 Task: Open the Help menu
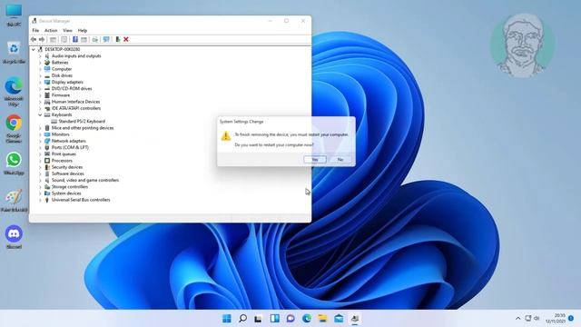(83, 30)
